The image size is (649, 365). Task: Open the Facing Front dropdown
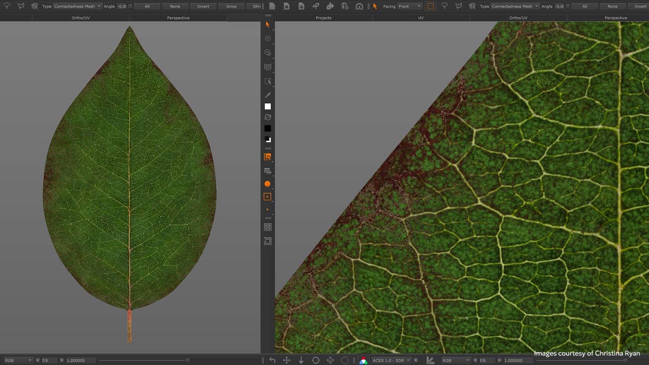coord(410,6)
